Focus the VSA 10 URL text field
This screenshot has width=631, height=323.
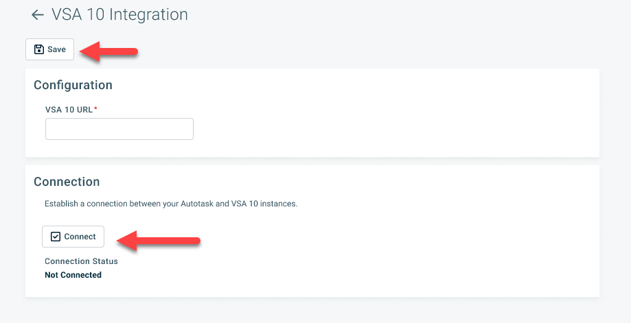(119, 129)
